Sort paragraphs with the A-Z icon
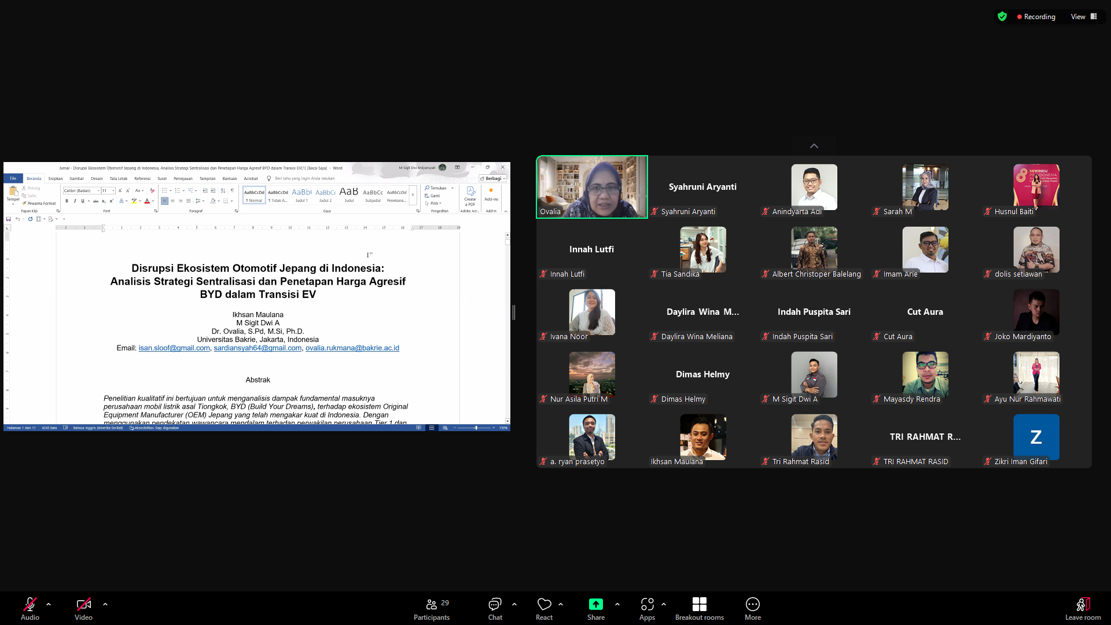1111x625 pixels. 223,190
